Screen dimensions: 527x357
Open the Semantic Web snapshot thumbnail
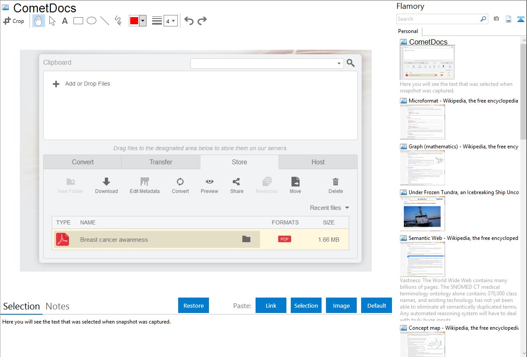422,259
